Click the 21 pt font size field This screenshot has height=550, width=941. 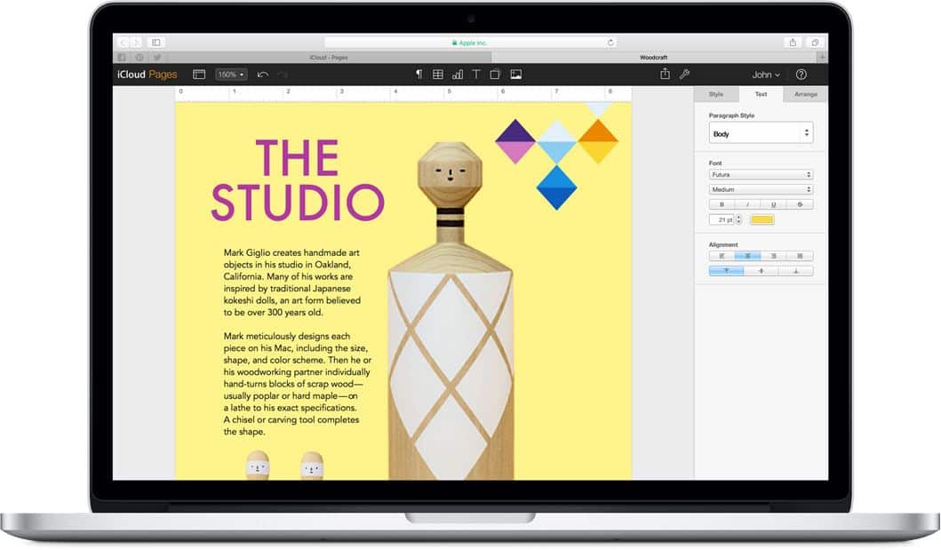[x=722, y=219]
